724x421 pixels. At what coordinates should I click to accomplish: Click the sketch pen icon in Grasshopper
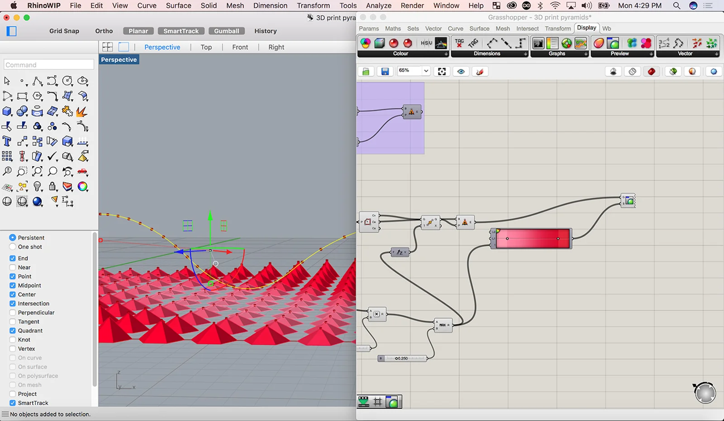(x=480, y=71)
